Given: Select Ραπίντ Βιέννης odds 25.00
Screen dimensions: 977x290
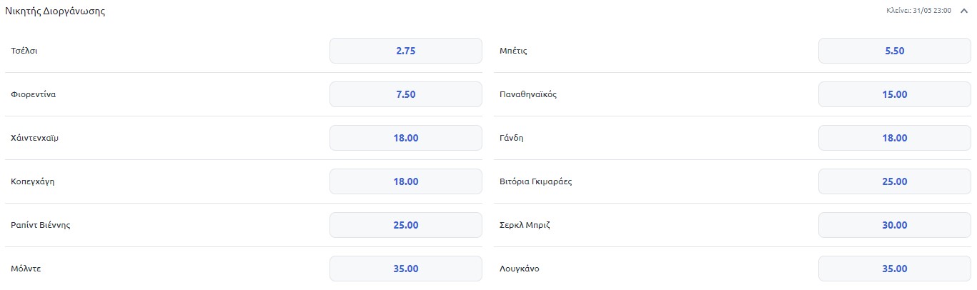Looking at the screenshot, I should click(405, 225).
